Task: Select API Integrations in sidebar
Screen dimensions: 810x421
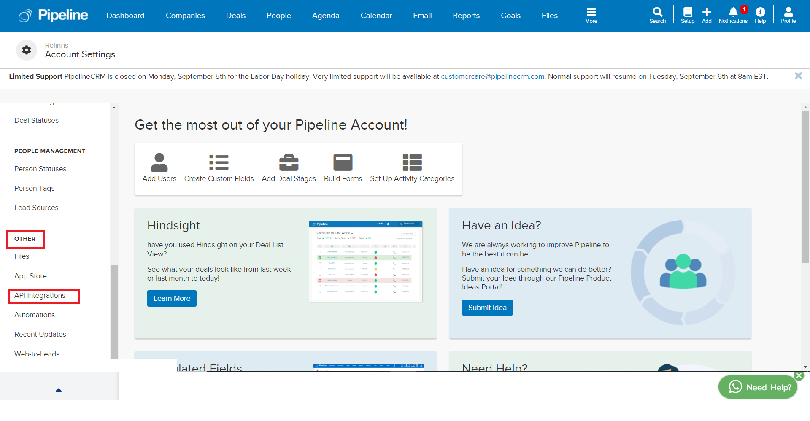Action: [x=40, y=295]
